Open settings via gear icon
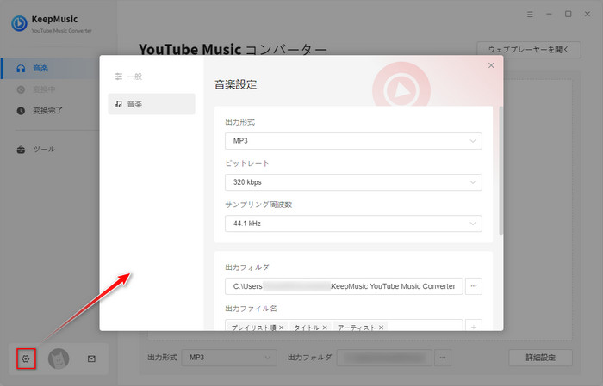The image size is (603, 386). click(26, 358)
